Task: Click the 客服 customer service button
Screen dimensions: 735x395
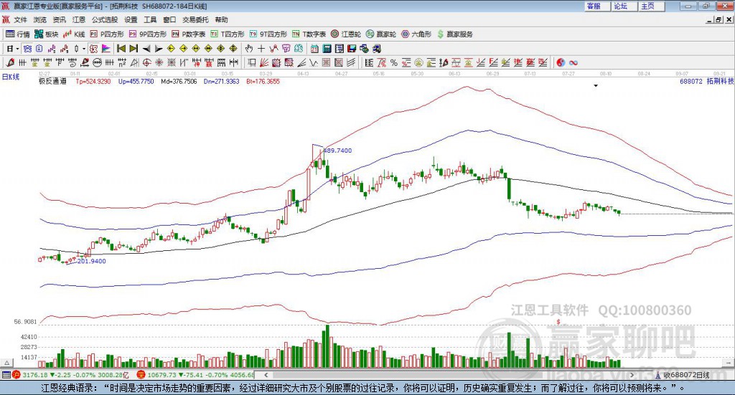Action: coord(594,6)
